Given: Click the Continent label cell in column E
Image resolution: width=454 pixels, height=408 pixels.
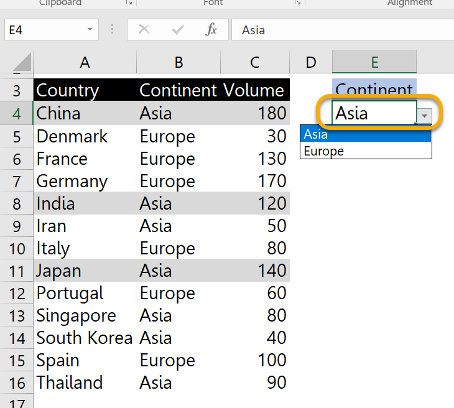Looking at the screenshot, I should click(x=374, y=90).
